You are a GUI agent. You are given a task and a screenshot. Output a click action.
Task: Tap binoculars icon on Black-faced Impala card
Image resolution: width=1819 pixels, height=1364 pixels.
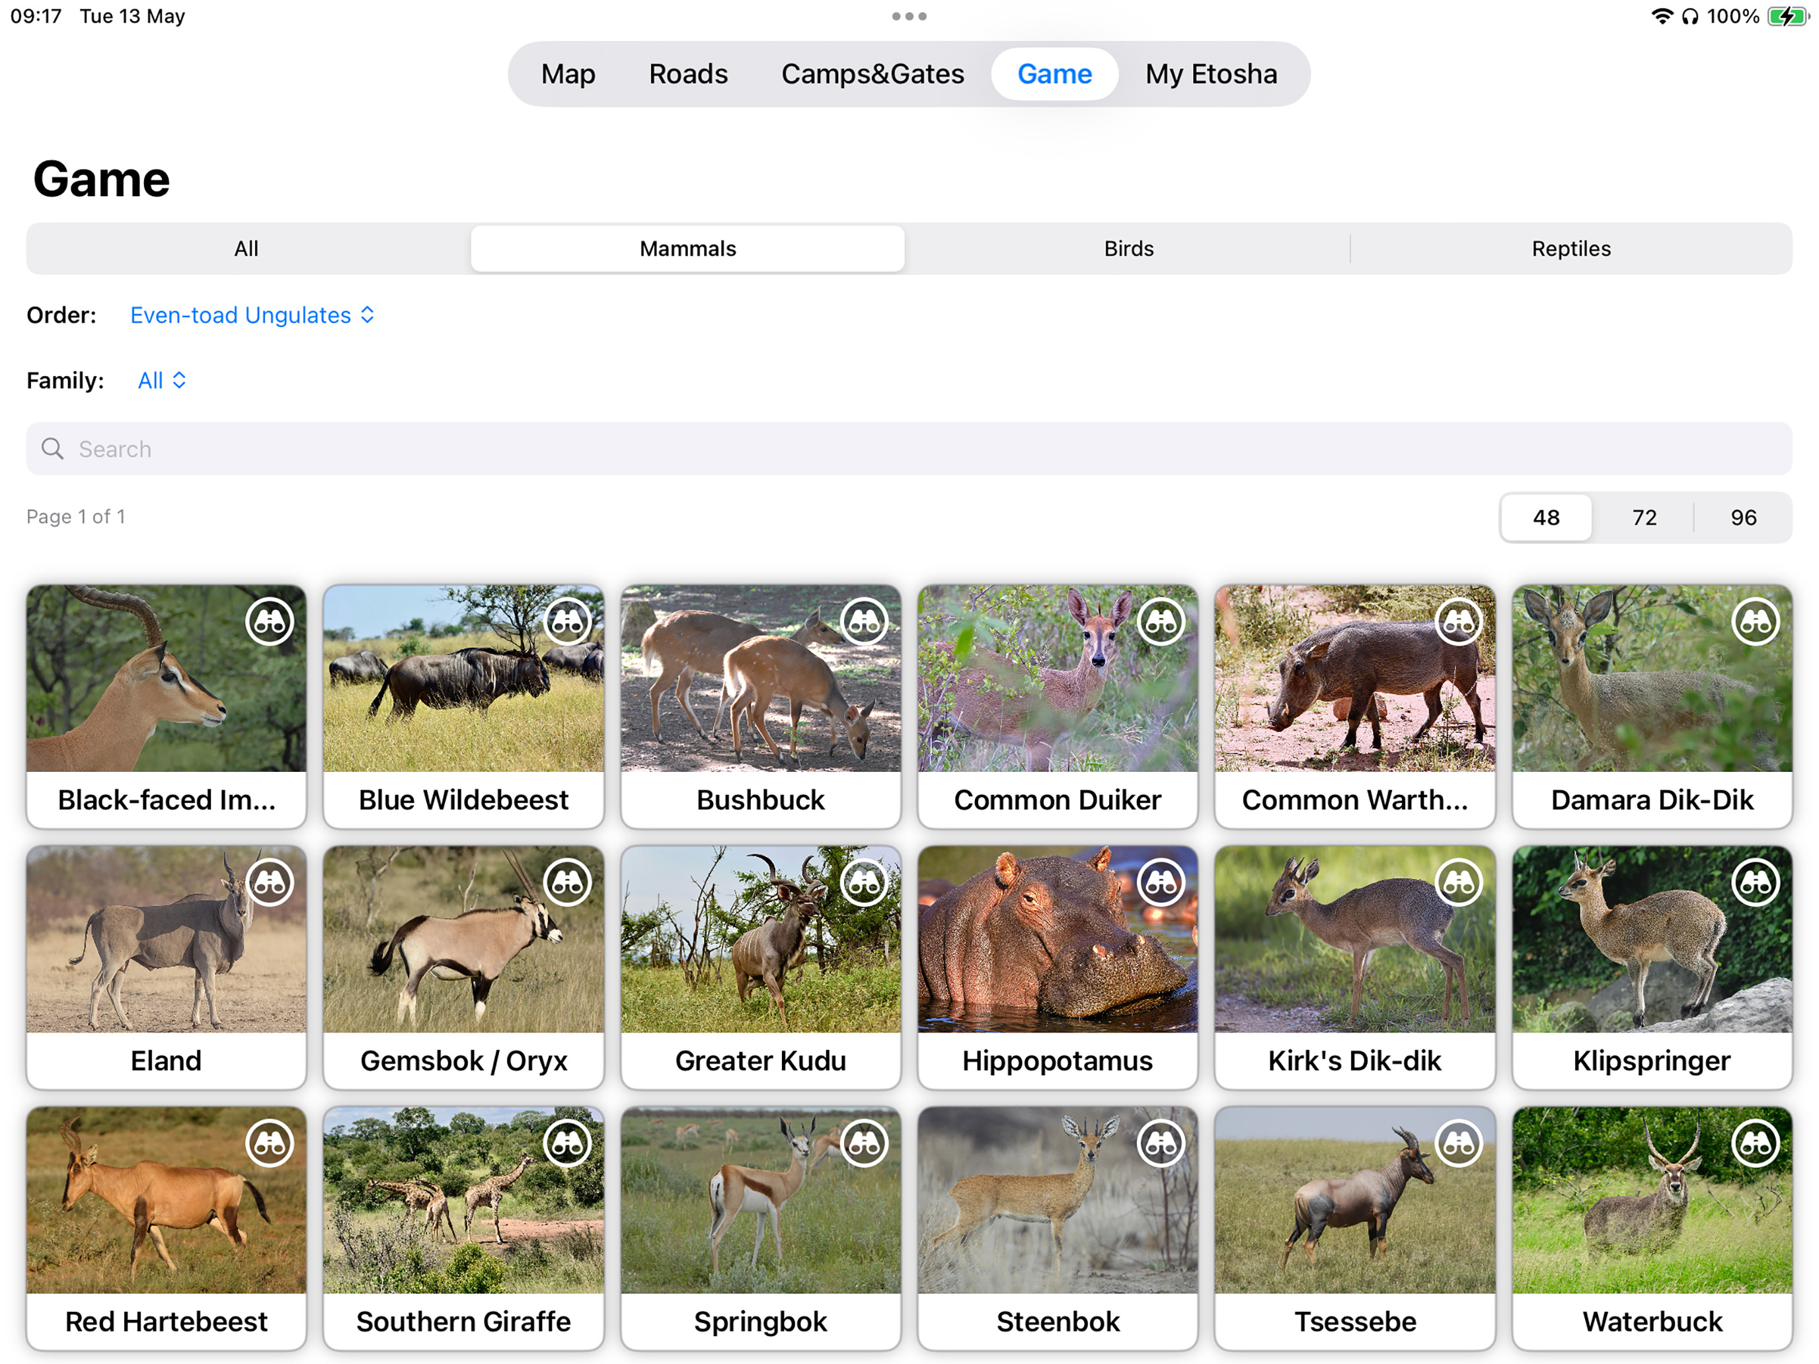click(270, 622)
